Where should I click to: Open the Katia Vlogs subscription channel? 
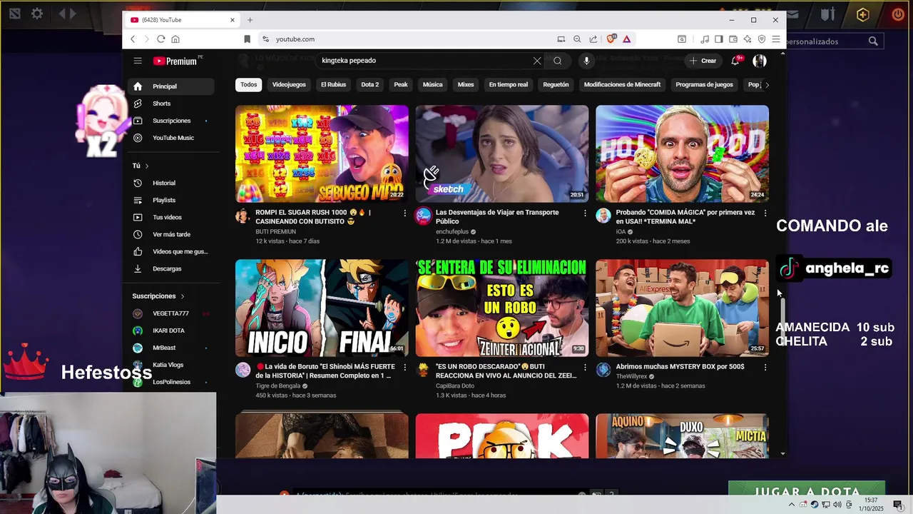tap(171, 365)
